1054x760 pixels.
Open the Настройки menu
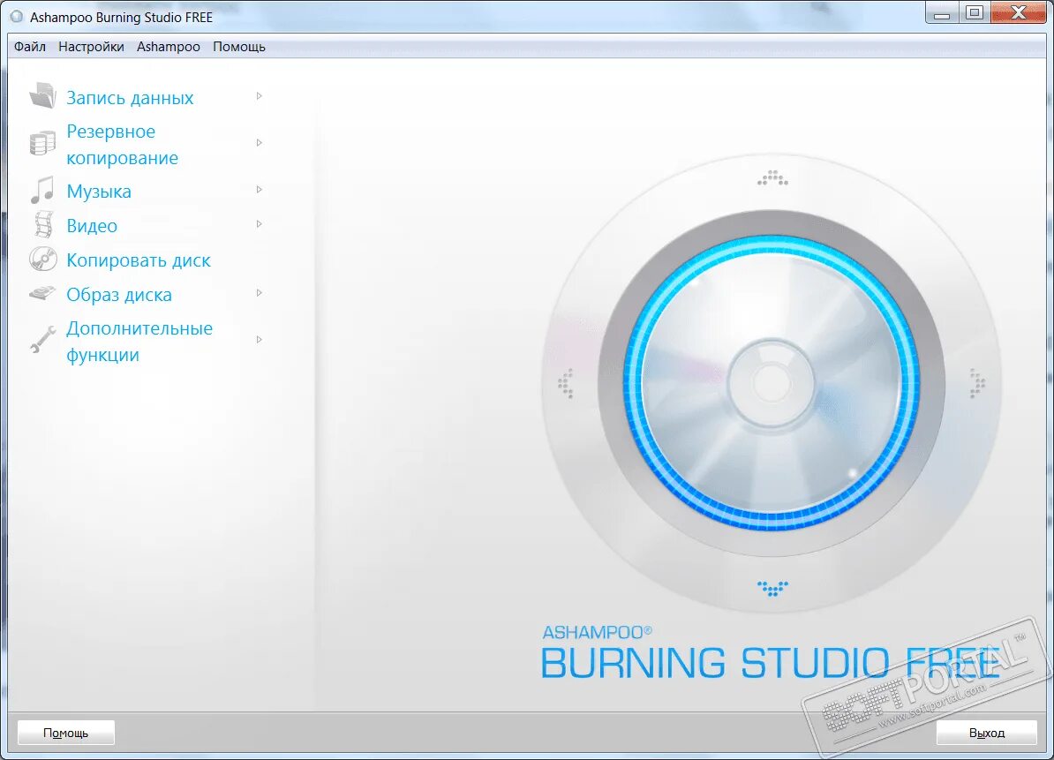91,47
